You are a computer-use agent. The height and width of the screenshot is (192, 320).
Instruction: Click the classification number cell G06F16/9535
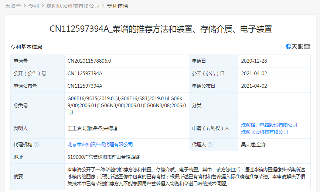pyautogui.click(x=127, y=105)
